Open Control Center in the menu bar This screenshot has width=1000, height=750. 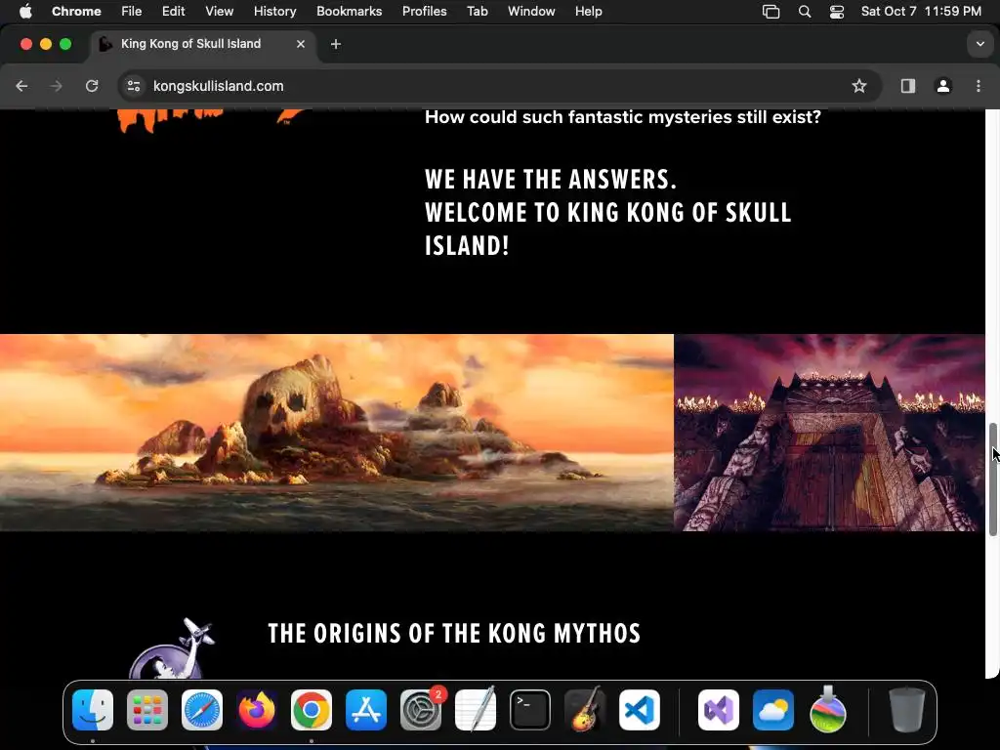tap(837, 12)
